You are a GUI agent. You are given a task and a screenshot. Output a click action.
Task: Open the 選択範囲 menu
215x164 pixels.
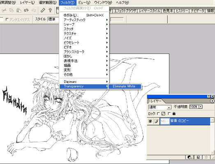[x=47, y=2]
